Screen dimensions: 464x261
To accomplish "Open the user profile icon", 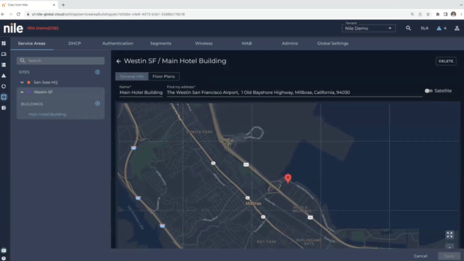I will (456, 28).
